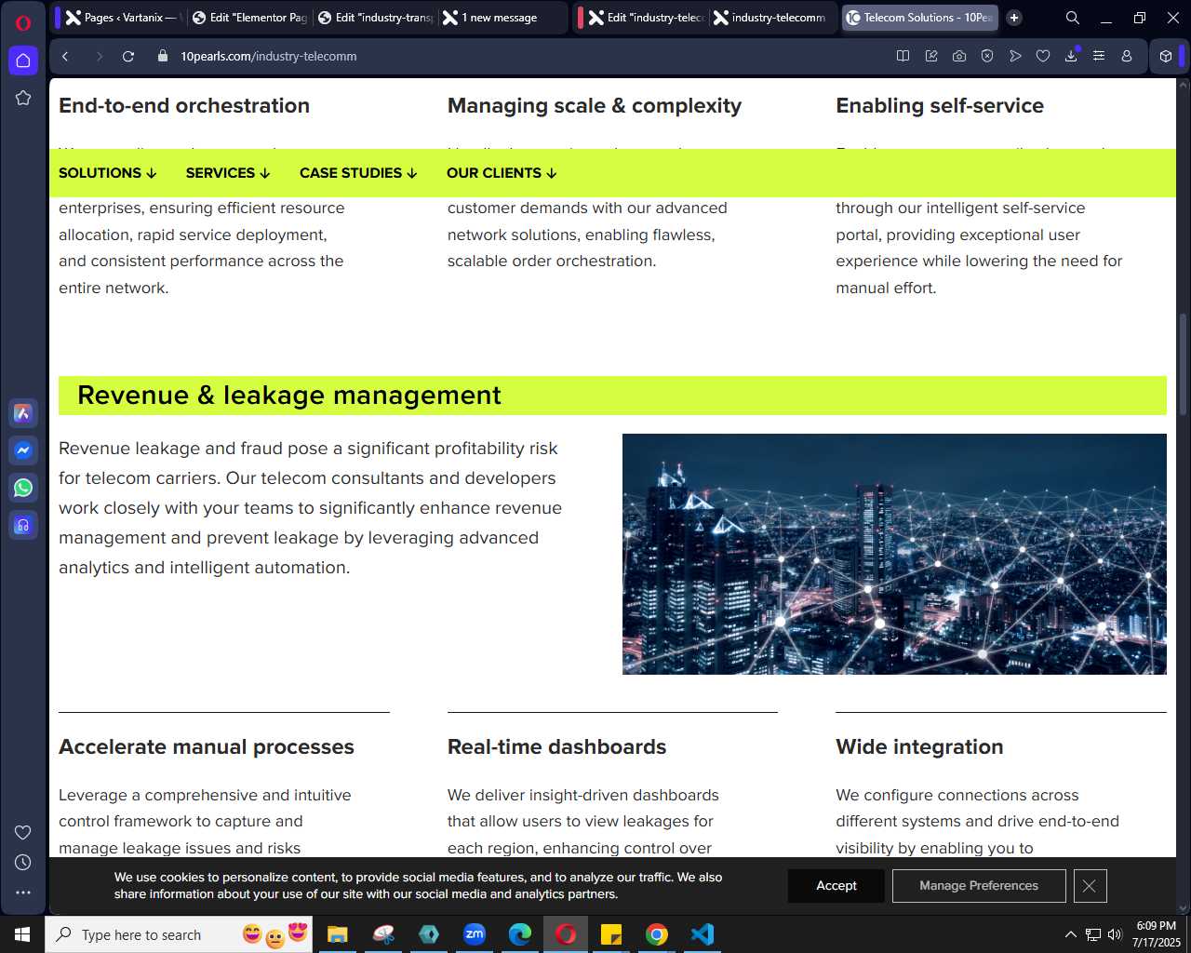Open volume control in system tray
The height and width of the screenshot is (953, 1191).
(x=1115, y=934)
